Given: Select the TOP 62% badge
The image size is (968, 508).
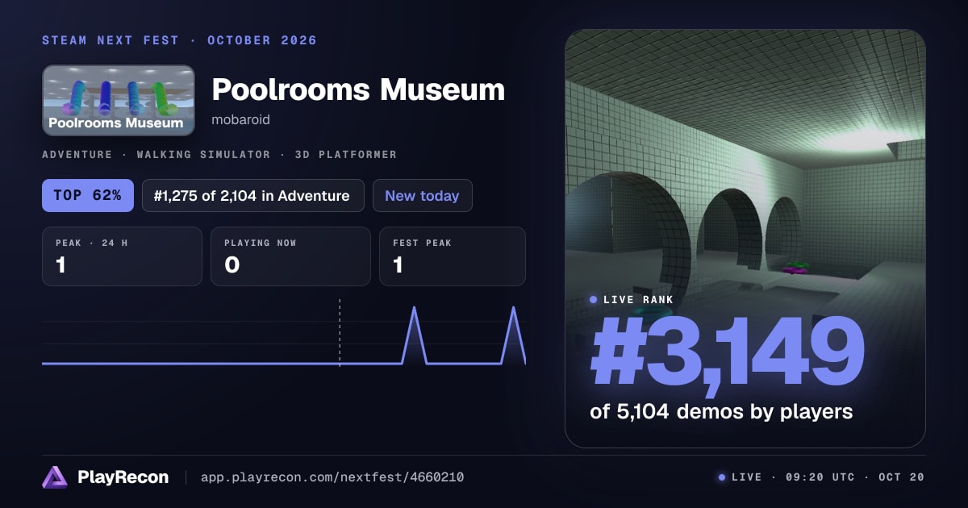Looking at the screenshot, I should 88,195.
